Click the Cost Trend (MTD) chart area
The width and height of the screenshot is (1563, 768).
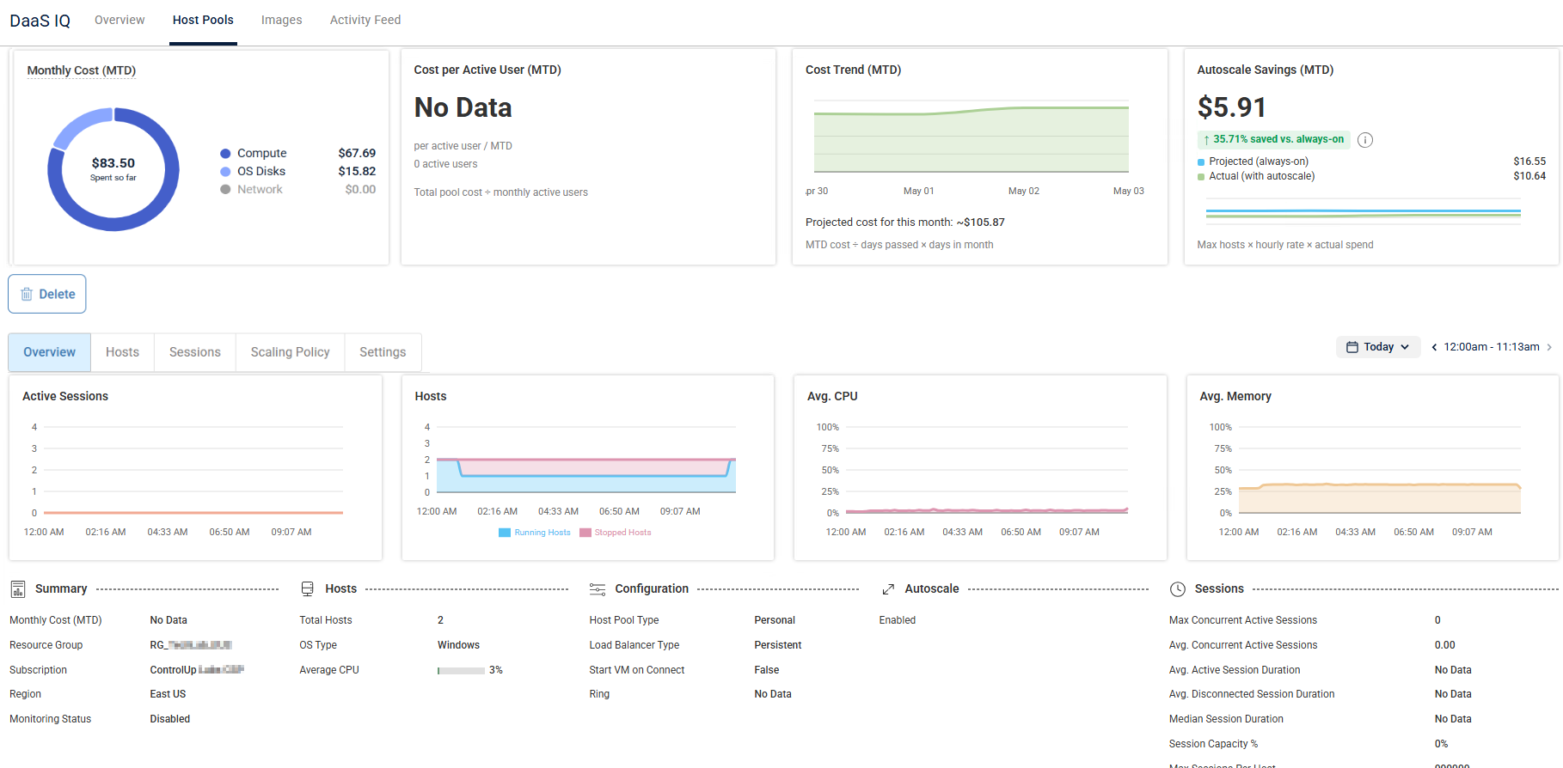972,137
